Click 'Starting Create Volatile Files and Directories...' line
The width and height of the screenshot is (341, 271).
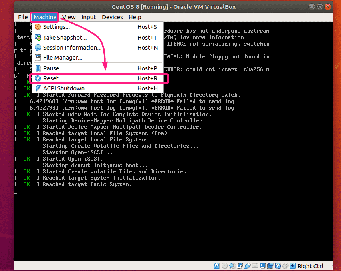click(x=121, y=146)
